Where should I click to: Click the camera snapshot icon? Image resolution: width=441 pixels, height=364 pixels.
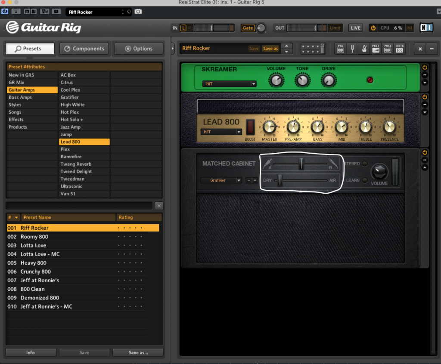click(138, 12)
